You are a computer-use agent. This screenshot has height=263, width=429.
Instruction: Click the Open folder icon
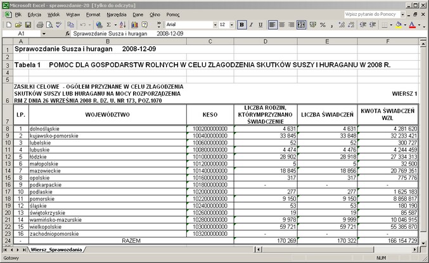coord(18,25)
